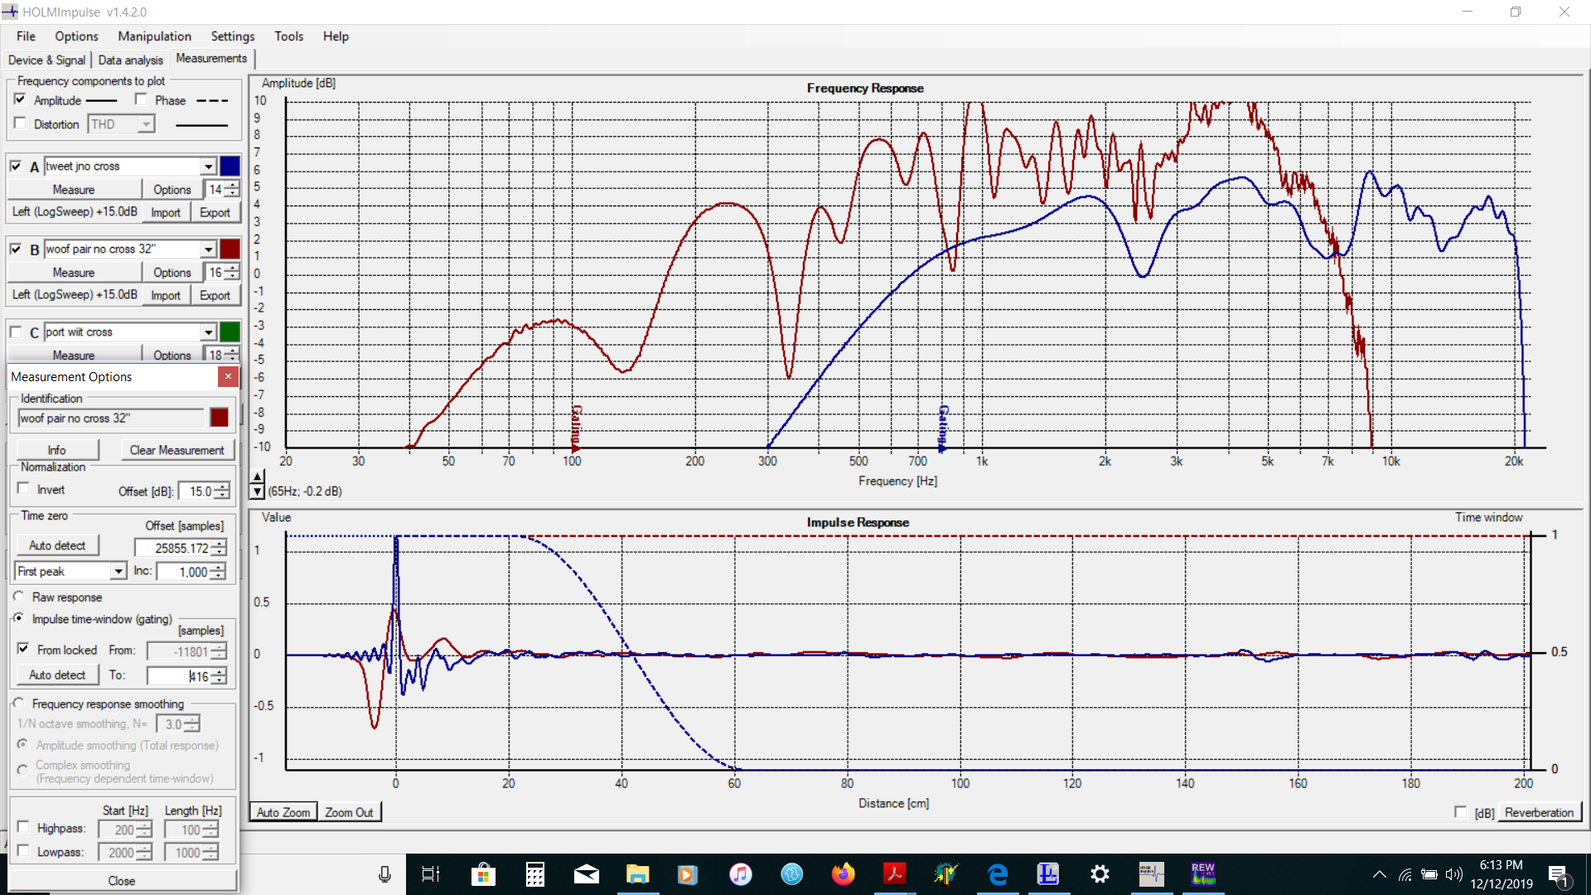The image size is (1591, 895).
Task: Open the Mail app in taskbar
Action: 587,874
